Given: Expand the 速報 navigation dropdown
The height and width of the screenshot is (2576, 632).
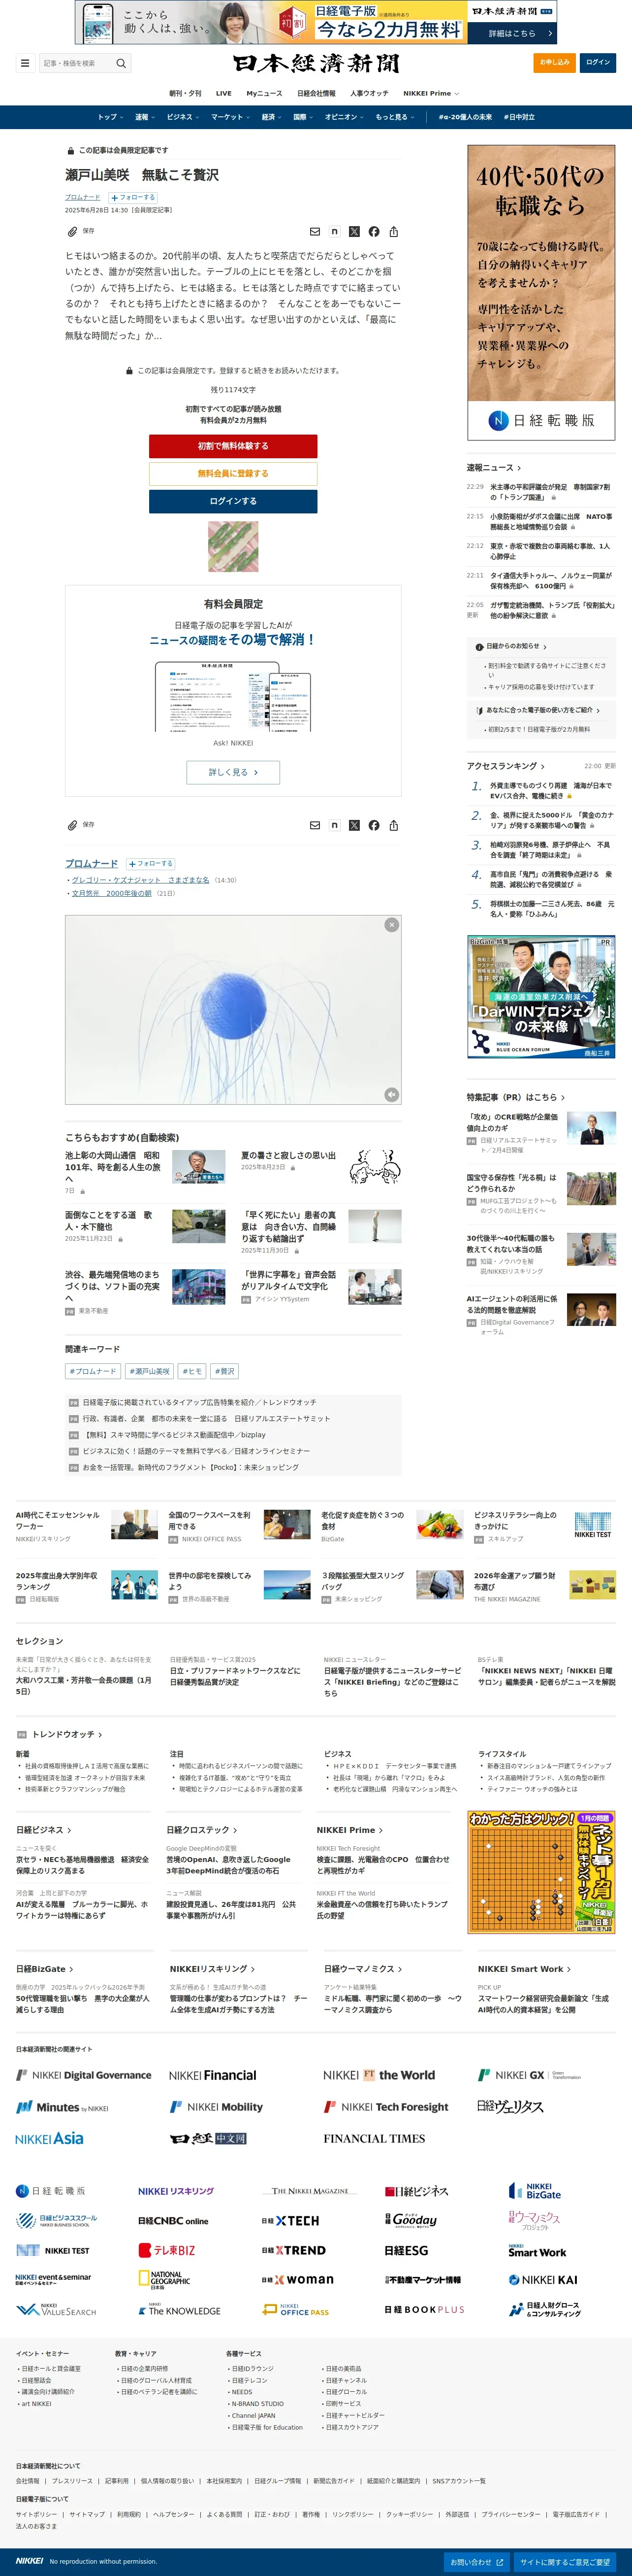Looking at the screenshot, I should [145, 117].
